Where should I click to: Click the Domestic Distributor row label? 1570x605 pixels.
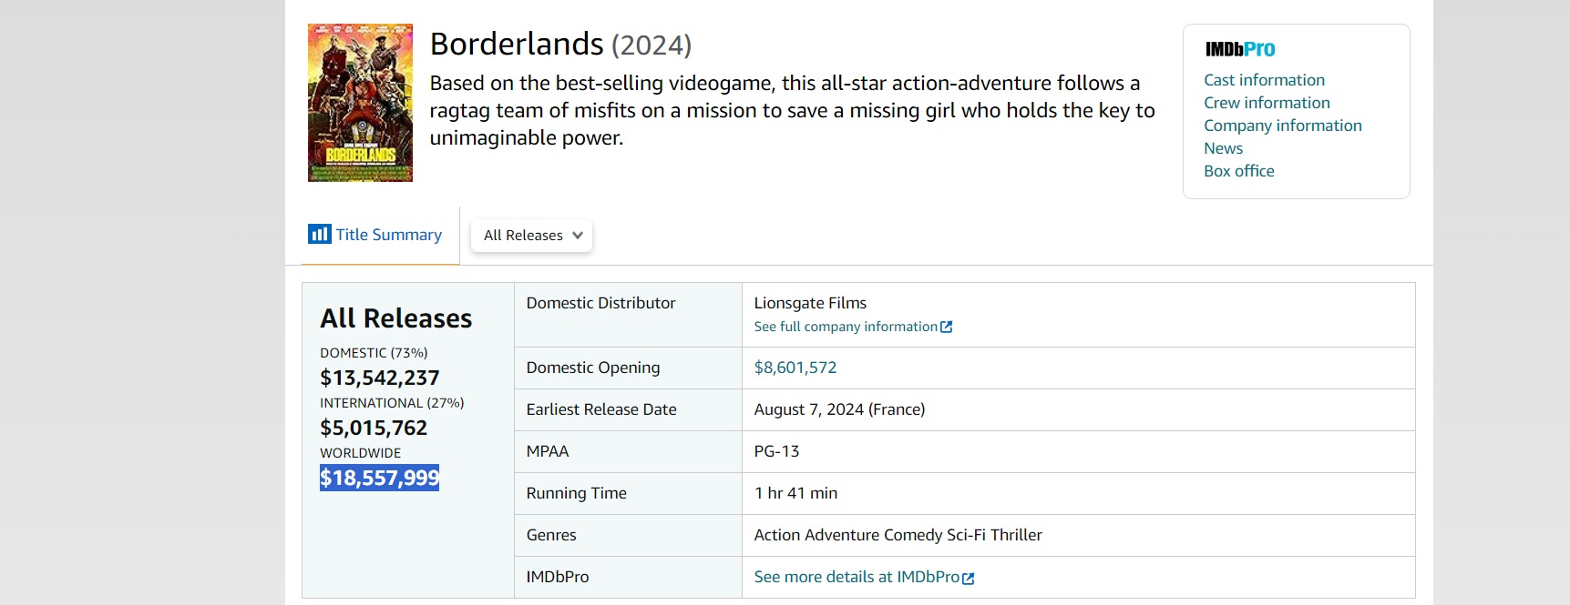click(x=600, y=303)
